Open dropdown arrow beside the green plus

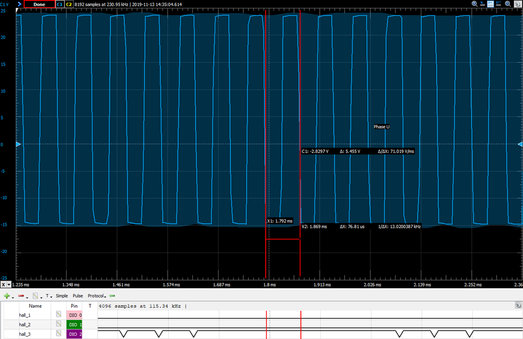13,297
